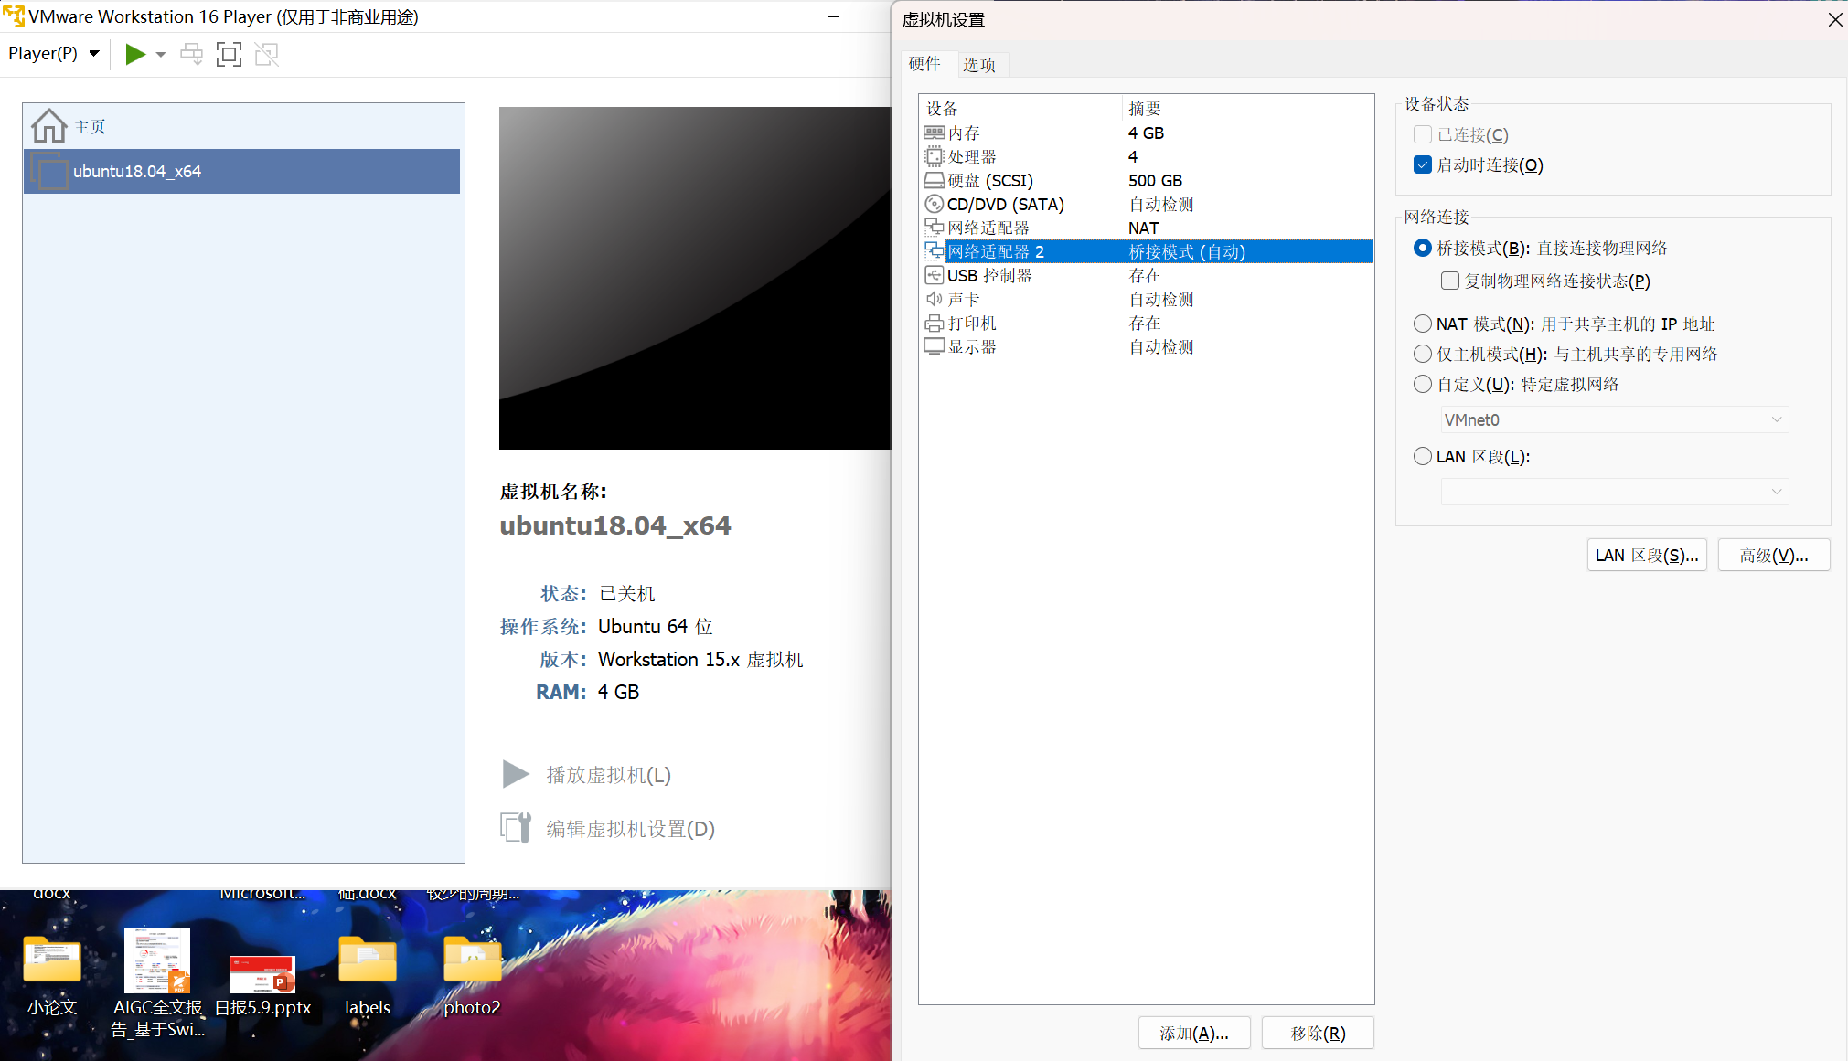Viewport: 1848px width, 1061px height.
Task: Enable 启动时连接 checkbox
Action: pos(1423,164)
